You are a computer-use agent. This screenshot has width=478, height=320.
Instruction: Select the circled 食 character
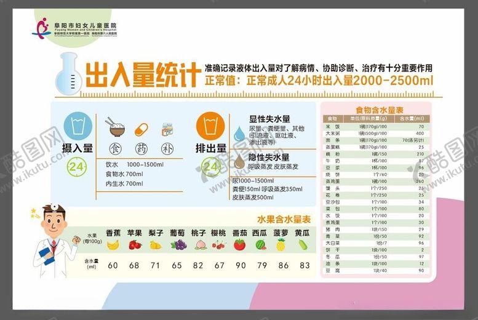115,149
